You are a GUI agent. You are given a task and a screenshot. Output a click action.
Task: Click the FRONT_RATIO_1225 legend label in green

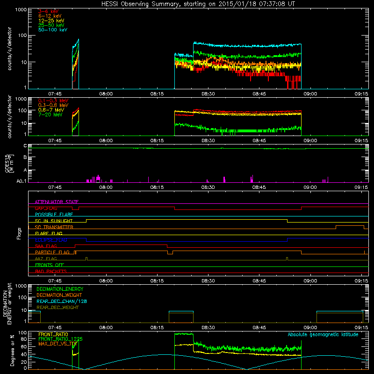[x=60, y=339]
